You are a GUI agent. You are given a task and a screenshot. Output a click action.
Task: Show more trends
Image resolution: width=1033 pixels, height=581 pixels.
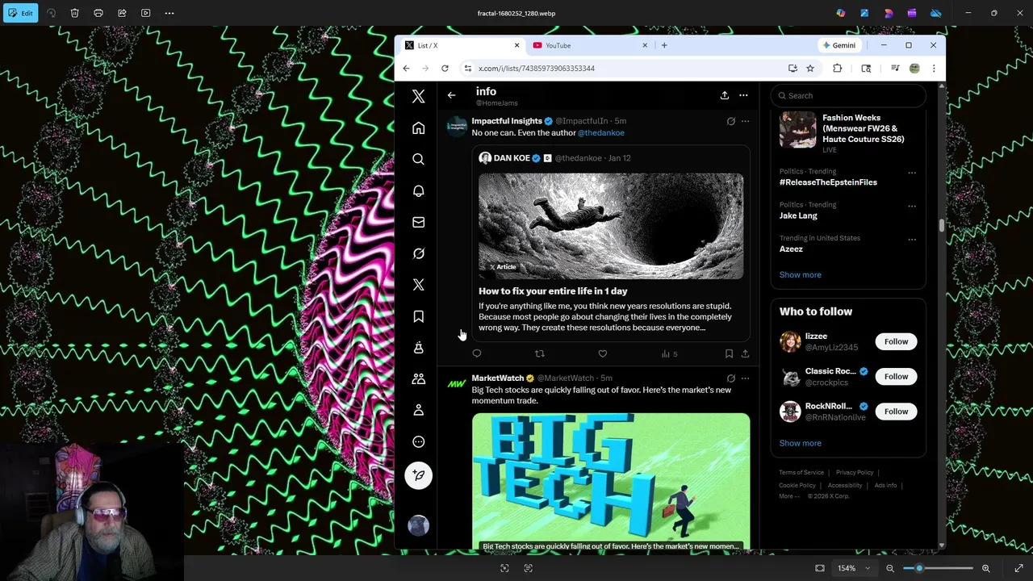[x=801, y=274]
